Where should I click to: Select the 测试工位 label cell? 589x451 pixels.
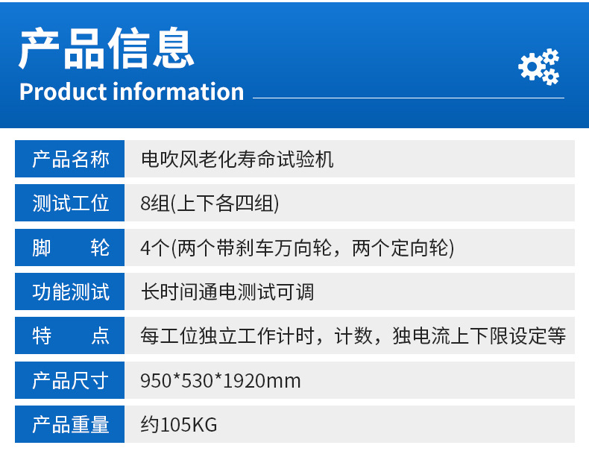coord(71,203)
